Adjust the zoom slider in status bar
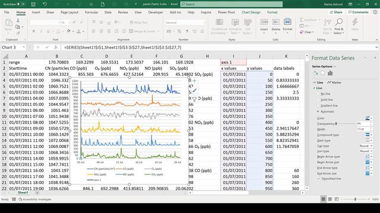This screenshot has width=380, height=213. tap(355, 199)
